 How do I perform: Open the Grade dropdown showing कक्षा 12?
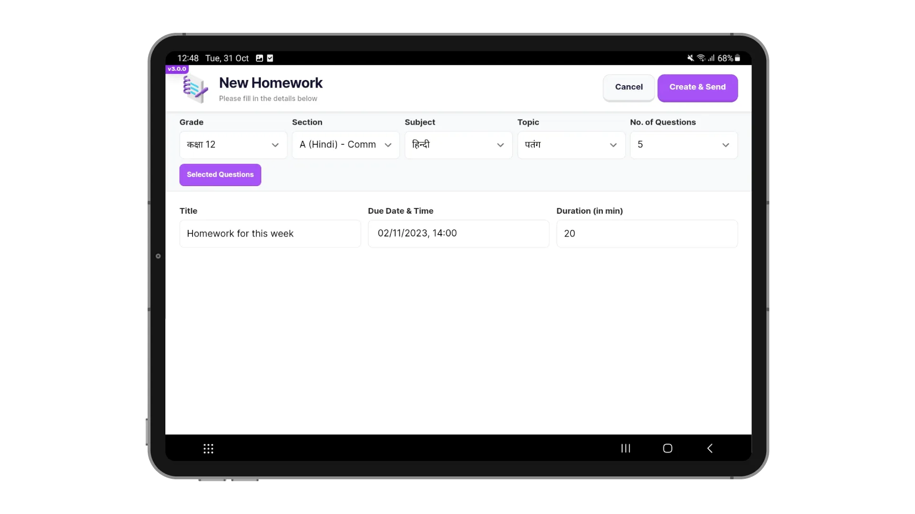233,145
